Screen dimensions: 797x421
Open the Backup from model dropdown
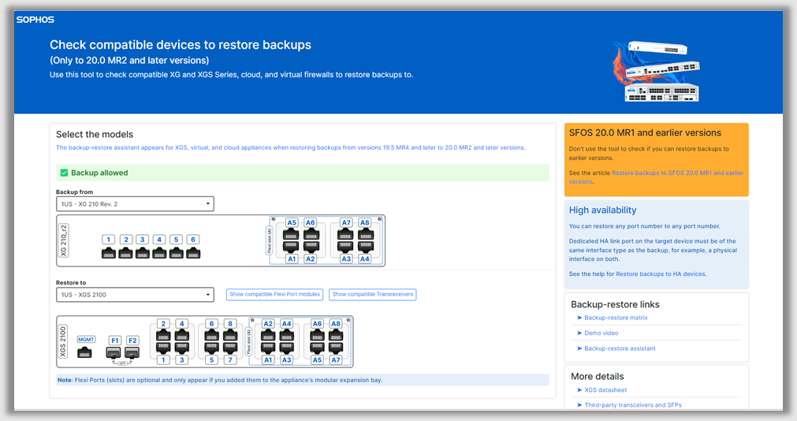(135, 204)
